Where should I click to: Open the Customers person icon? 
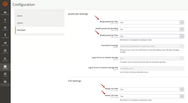tap(5, 35)
